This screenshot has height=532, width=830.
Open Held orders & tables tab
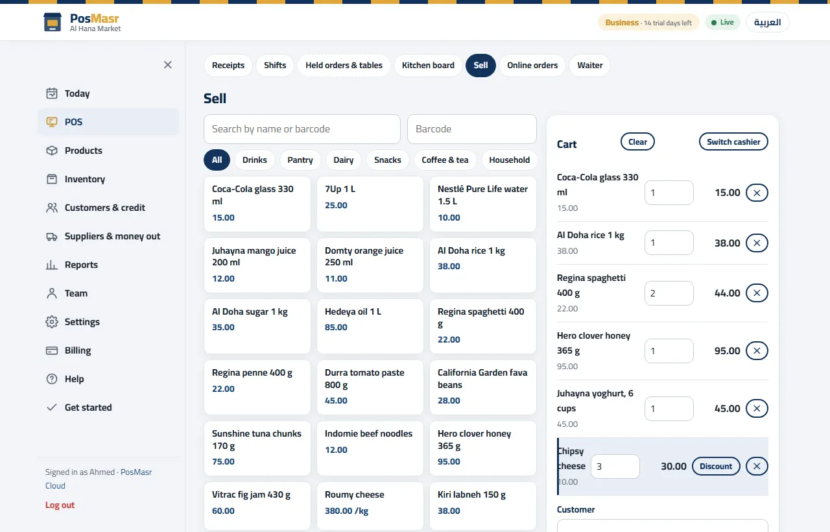(344, 65)
